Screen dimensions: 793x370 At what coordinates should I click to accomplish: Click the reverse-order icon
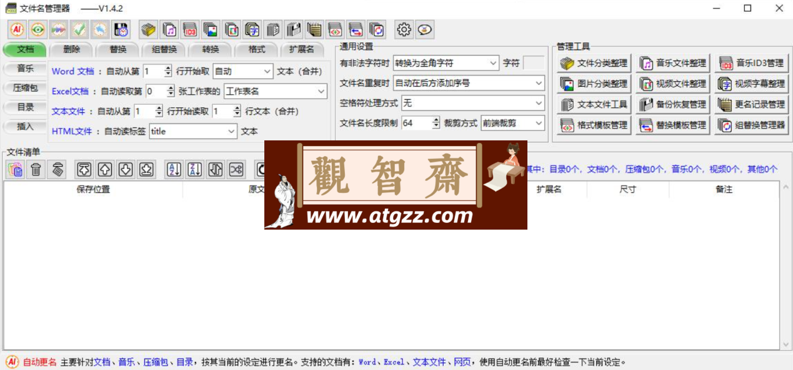(x=216, y=168)
